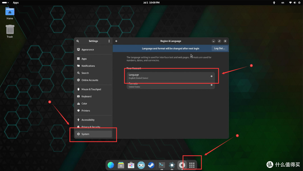This screenshot has height=171, width=303.
Task: Open the Language row
Action: [171, 76]
